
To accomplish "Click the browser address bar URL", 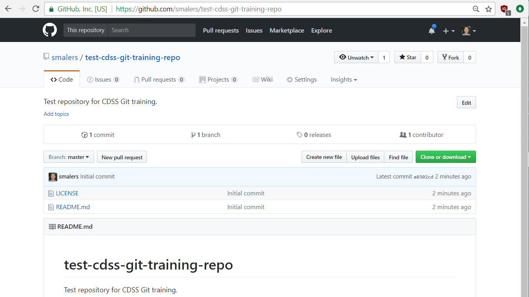I will tap(198, 9).
